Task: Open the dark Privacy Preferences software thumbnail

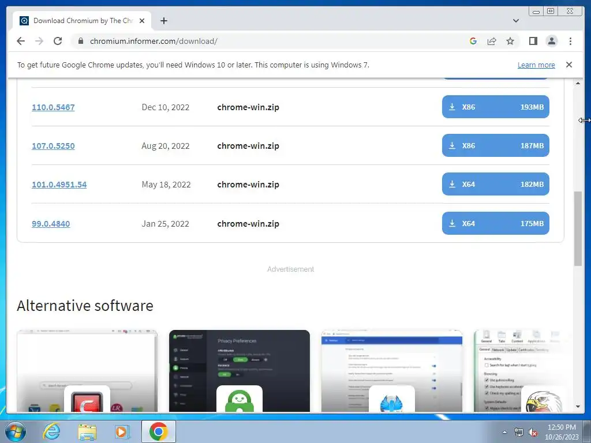Action: [x=240, y=371]
